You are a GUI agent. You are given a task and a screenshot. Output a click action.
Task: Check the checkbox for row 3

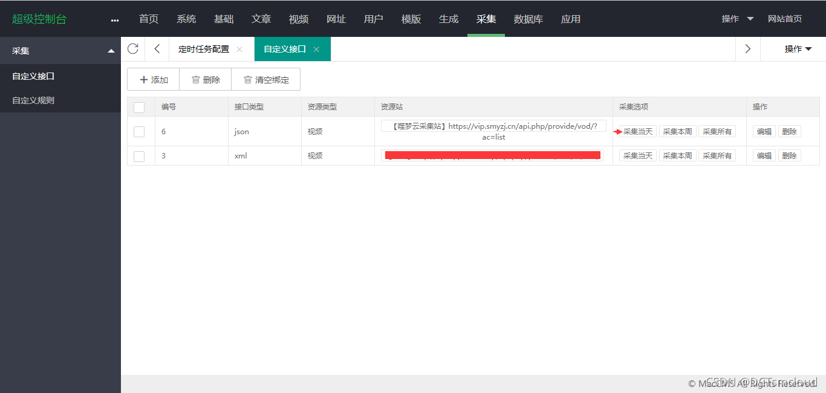[139, 156]
